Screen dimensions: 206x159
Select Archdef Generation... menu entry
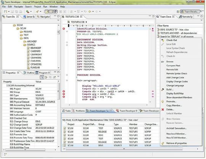coord(177,128)
